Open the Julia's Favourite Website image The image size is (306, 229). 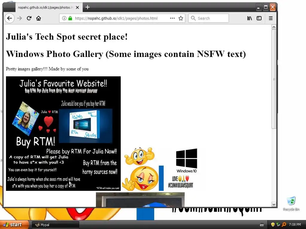pos(63,134)
